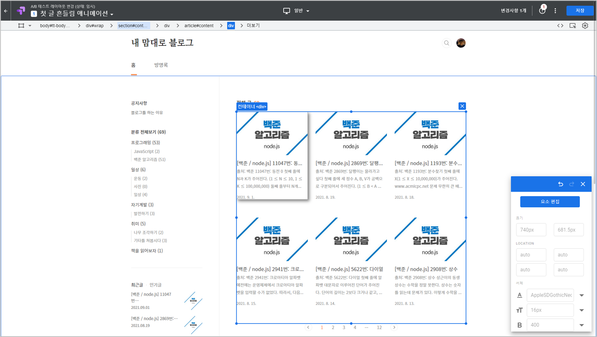This screenshot has height=337, width=597.
Task: Open the 책을 읽어보자 (1) category
Action: coord(147,251)
